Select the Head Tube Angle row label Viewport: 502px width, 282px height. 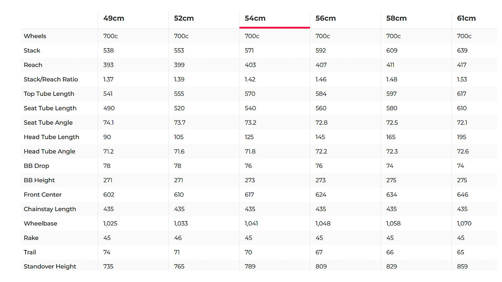pos(50,152)
